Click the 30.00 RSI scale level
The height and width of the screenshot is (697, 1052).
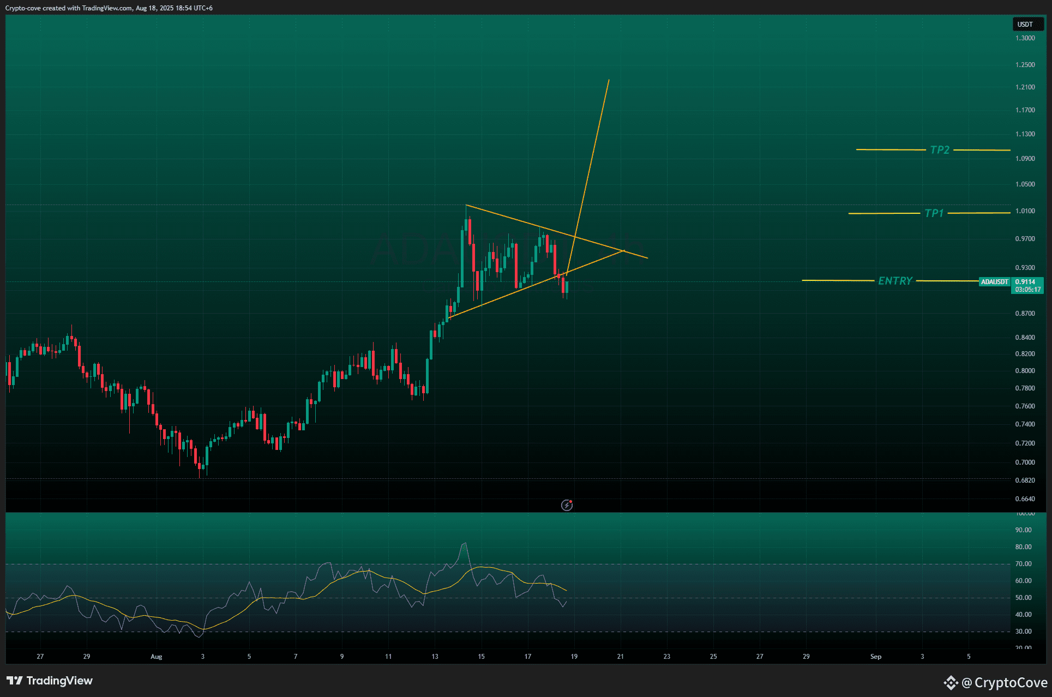coord(1023,632)
